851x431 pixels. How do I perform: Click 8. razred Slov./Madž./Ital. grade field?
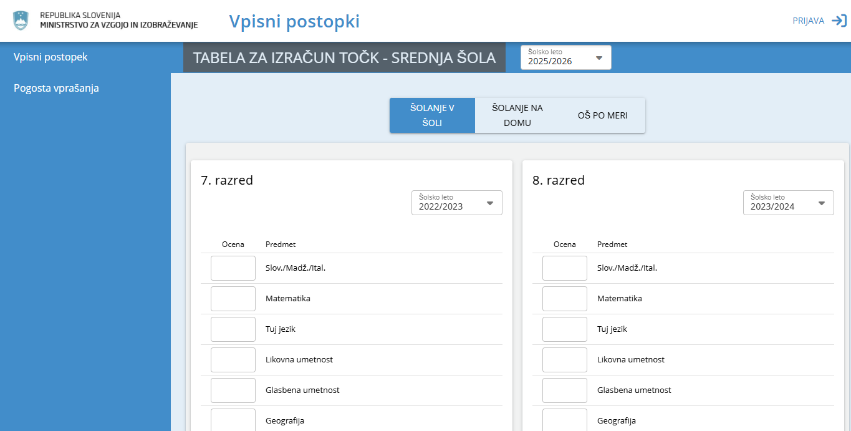pos(565,268)
